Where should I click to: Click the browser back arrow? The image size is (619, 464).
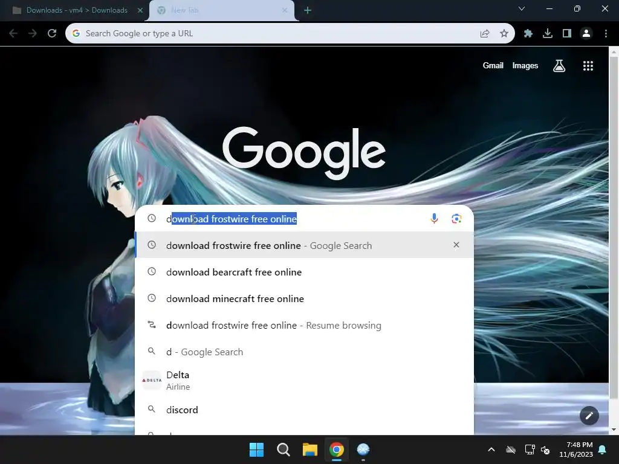click(x=13, y=34)
